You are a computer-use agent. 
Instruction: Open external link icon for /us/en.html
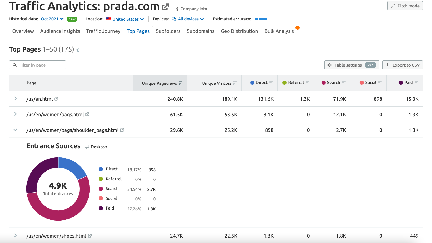[x=56, y=99]
